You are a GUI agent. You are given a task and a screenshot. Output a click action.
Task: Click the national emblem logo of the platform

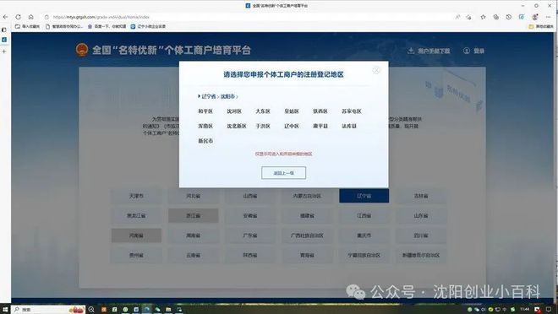coord(82,50)
